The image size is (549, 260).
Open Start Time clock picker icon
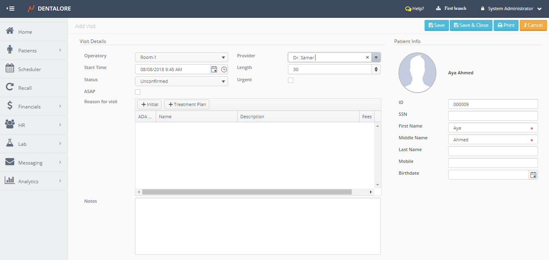pos(224,69)
